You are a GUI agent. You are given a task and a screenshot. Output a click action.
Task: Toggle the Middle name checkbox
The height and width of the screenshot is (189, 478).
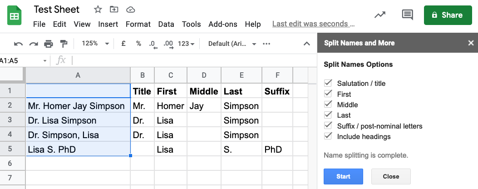click(328, 104)
